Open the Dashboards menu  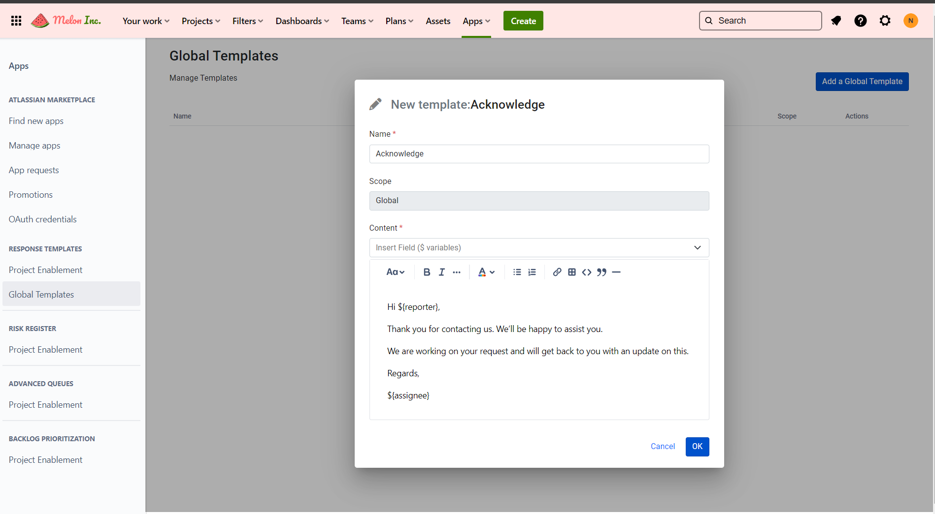click(x=302, y=21)
